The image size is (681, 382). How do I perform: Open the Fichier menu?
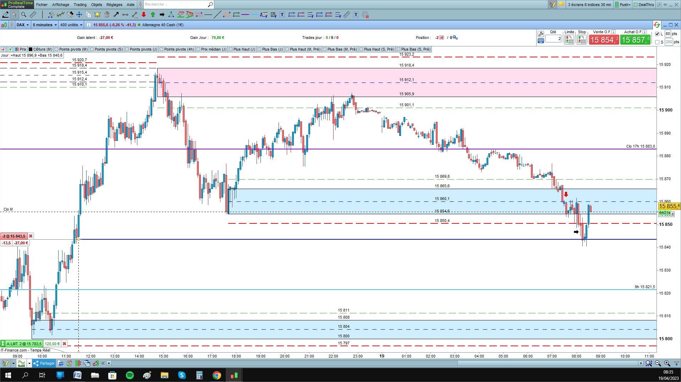coord(42,5)
